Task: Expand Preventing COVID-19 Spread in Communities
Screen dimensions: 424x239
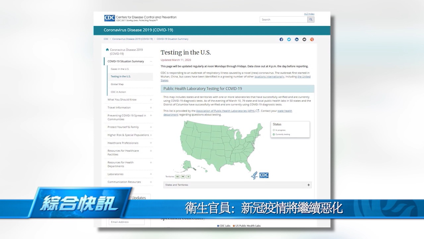Action: click(x=151, y=116)
